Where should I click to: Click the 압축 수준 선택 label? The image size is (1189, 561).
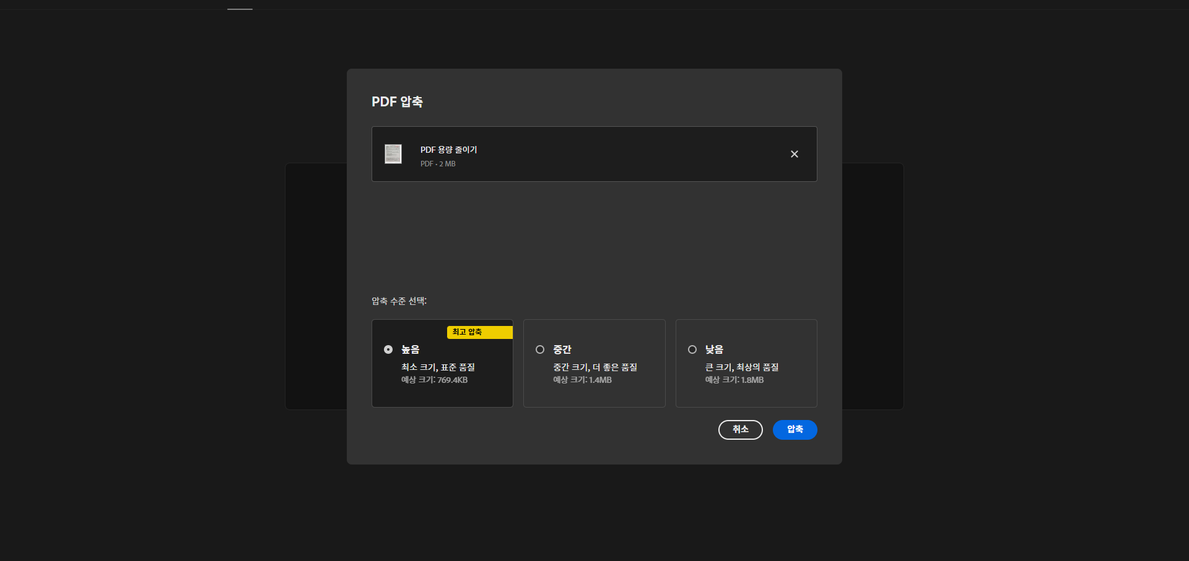399,301
